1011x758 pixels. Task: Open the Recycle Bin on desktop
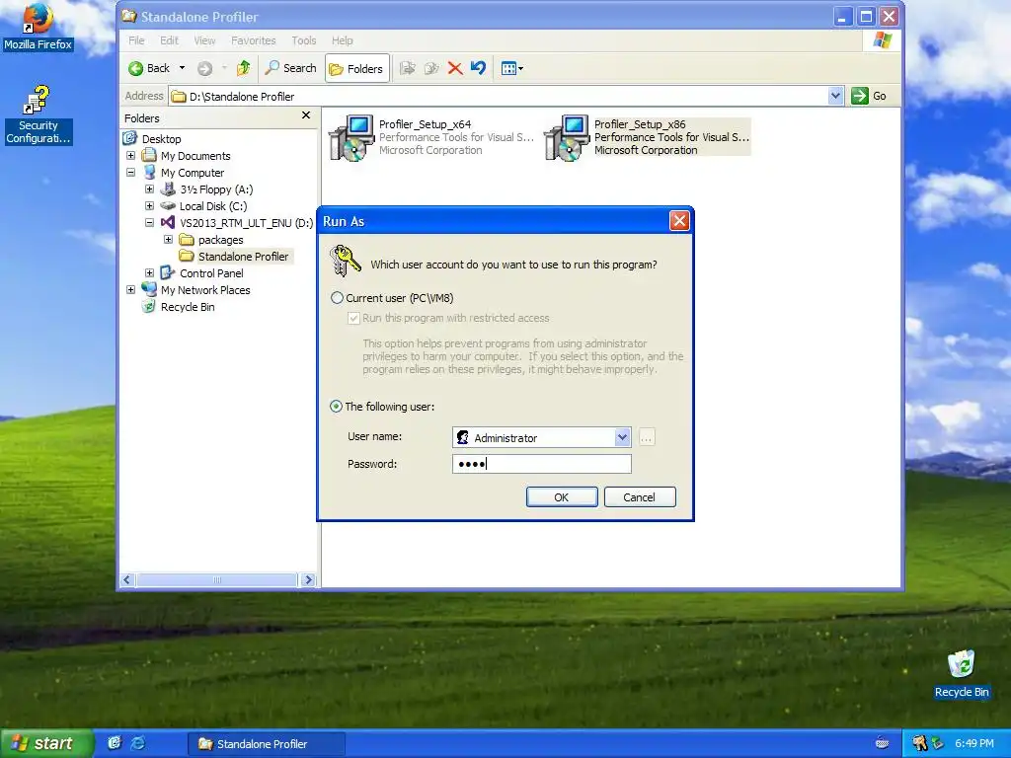click(962, 673)
